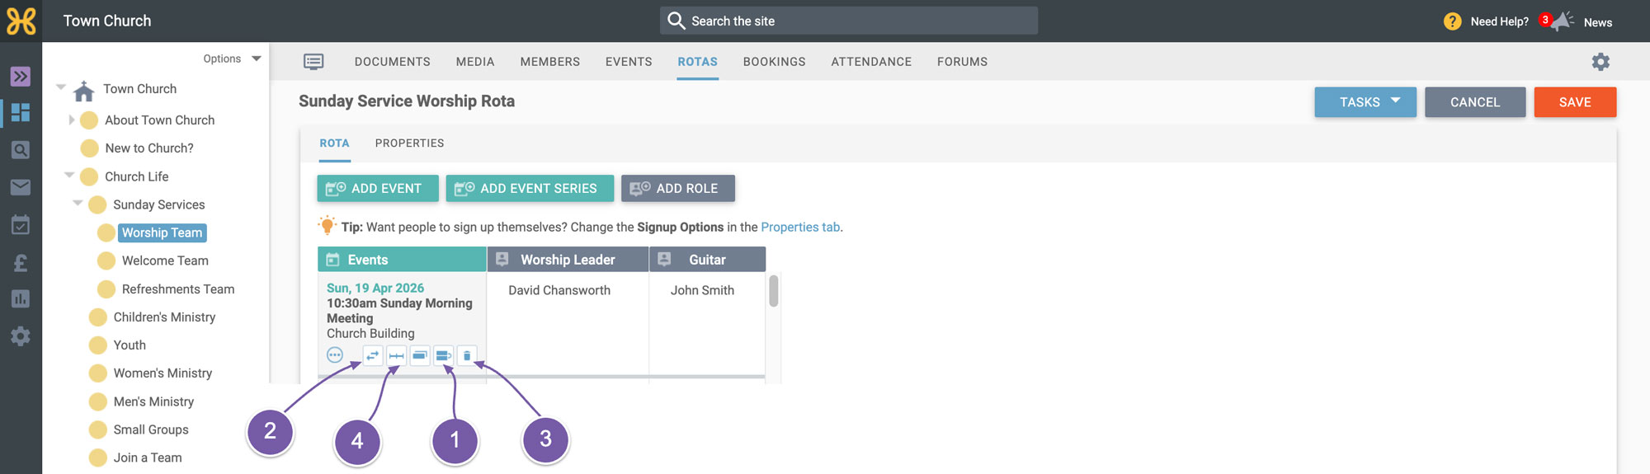The height and width of the screenshot is (474, 1650).
Task: Collapse the Church Life tree node
Action: click(x=69, y=175)
